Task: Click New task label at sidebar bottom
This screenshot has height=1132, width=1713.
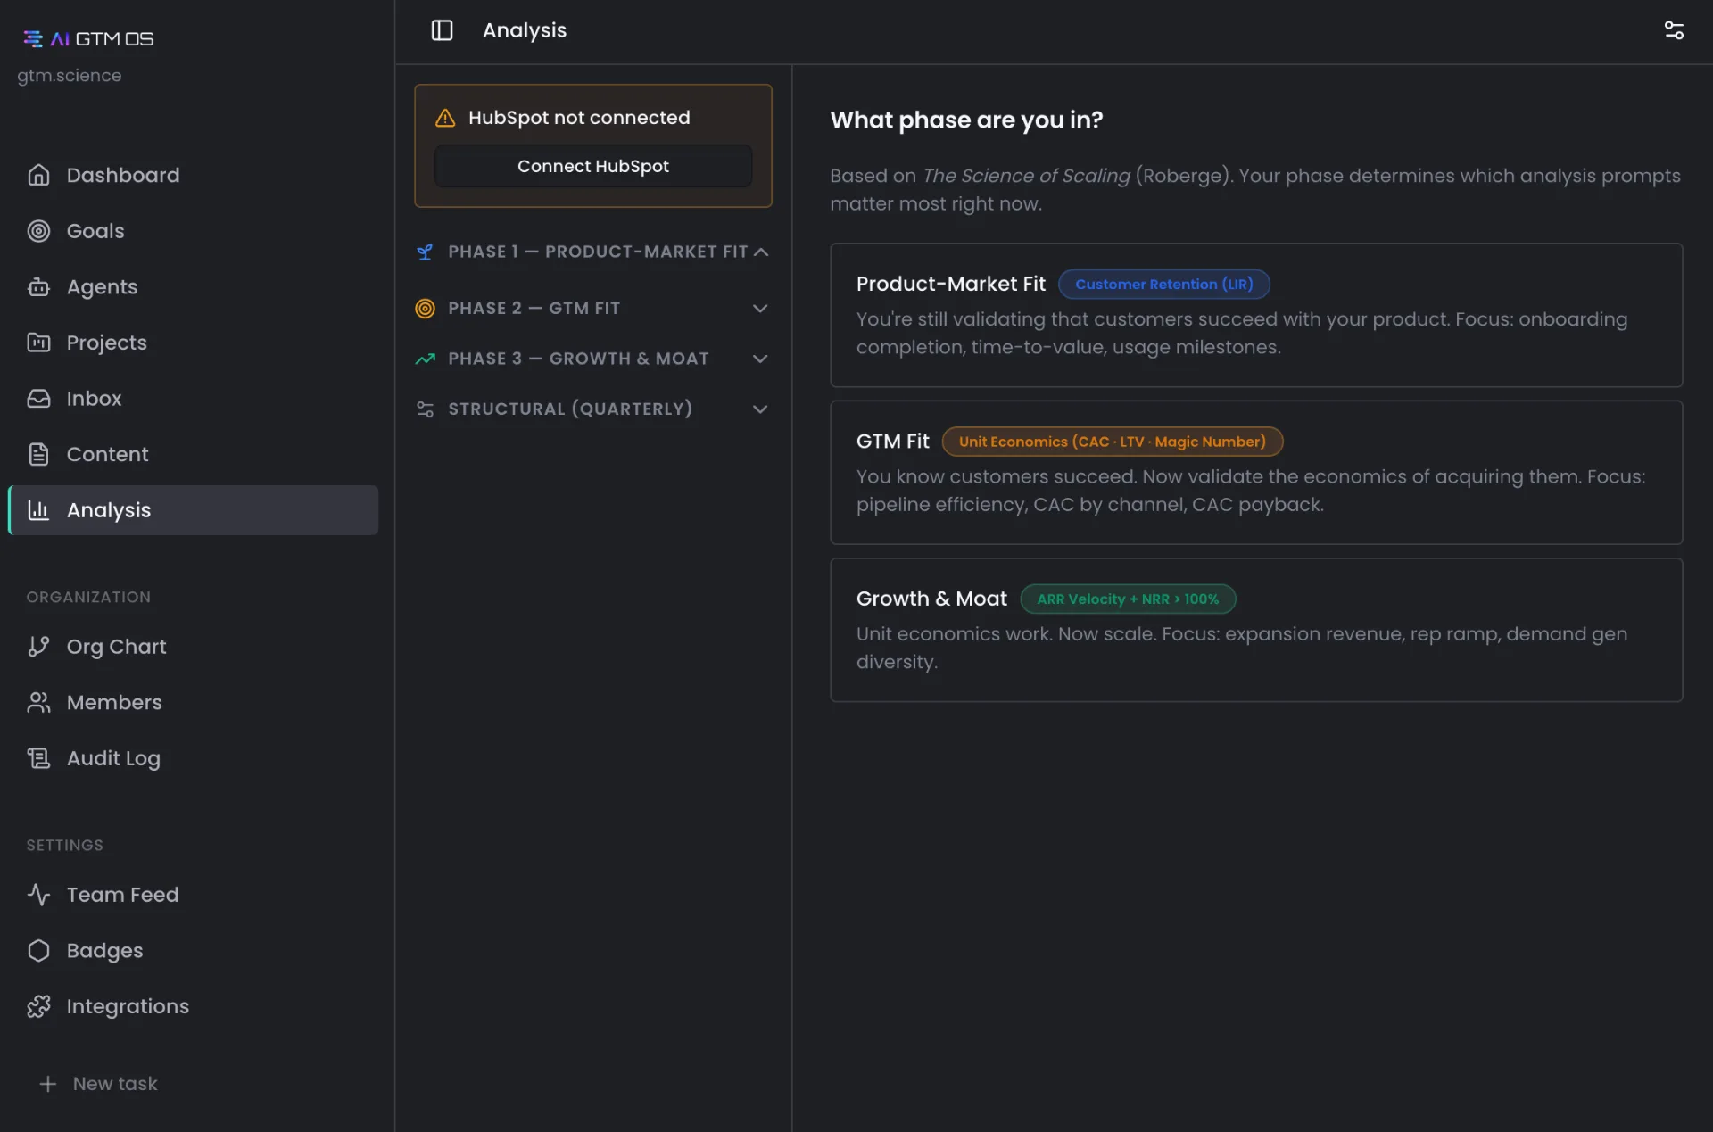Action: (x=115, y=1084)
